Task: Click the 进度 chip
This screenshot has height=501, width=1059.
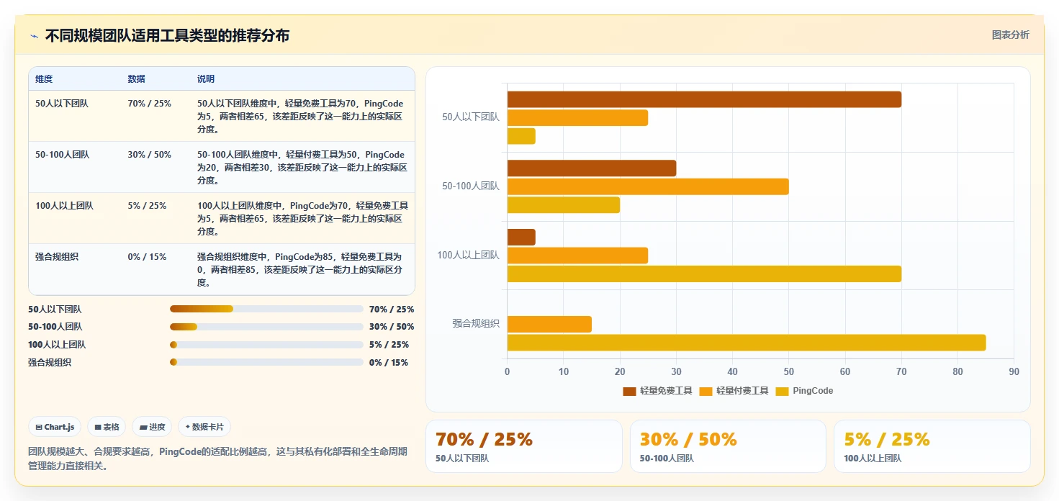Action: click(152, 427)
